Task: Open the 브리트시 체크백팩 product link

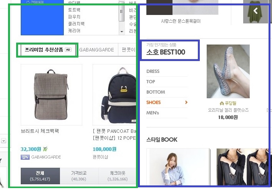Action: (x=40, y=131)
